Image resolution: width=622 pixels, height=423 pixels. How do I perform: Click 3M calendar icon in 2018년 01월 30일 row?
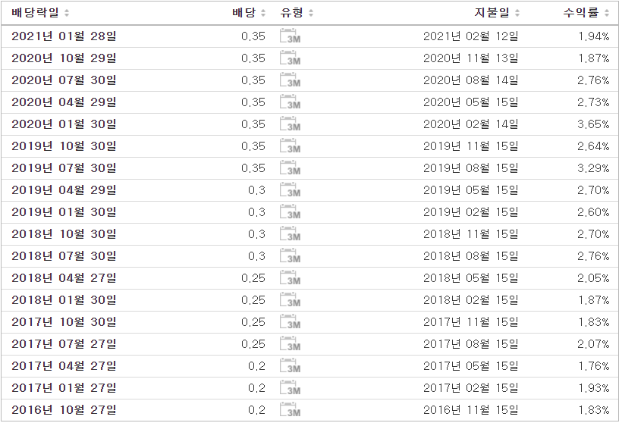290,300
